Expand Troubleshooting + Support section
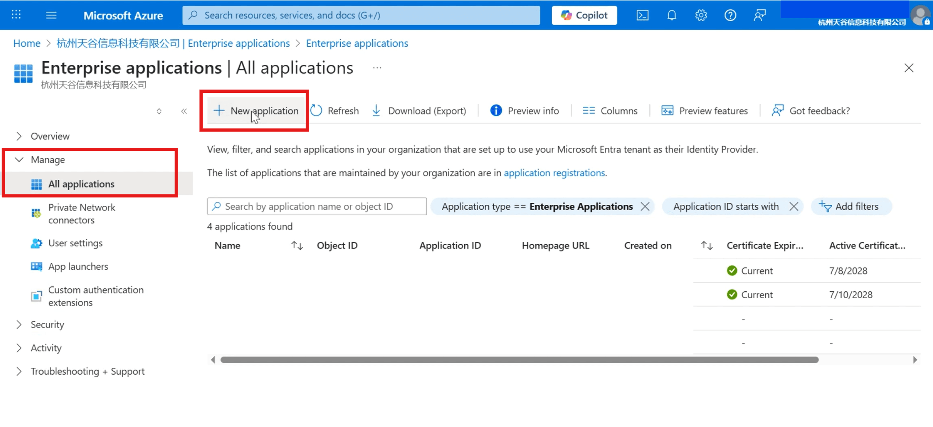933x427 pixels. (x=19, y=371)
